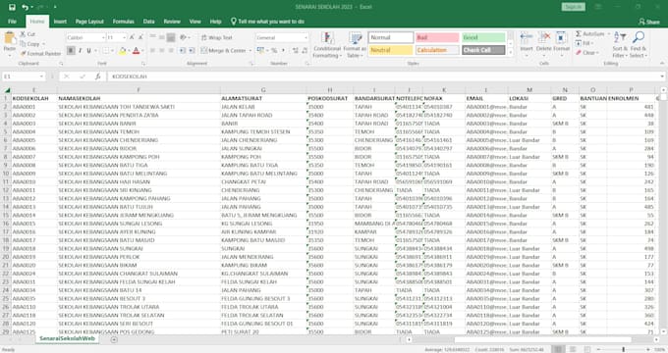
Task: Click the Decrease Decimal icon
Action: point(305,51)
